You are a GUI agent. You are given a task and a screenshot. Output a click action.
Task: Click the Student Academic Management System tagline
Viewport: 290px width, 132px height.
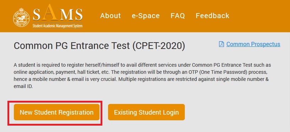tap(58, 26)
